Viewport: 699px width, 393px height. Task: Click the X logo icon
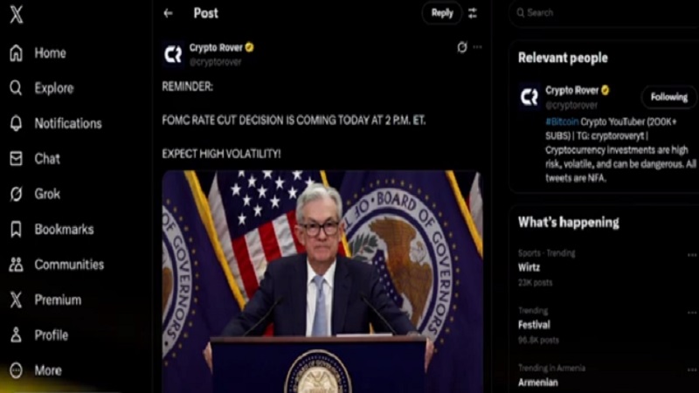pos(17,14)
